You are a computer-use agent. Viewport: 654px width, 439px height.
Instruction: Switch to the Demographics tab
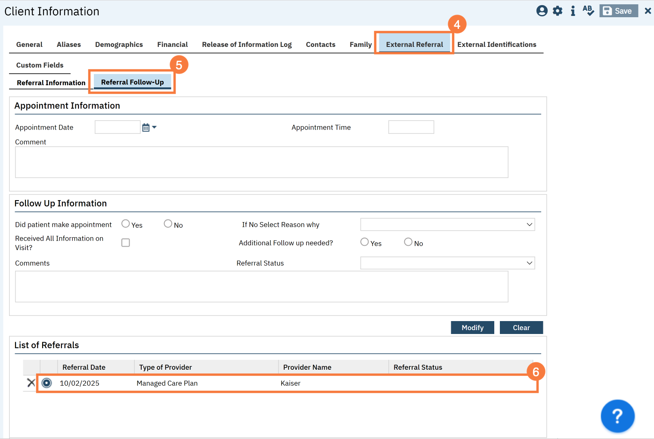pyautogui.click(x=119, y=44)
